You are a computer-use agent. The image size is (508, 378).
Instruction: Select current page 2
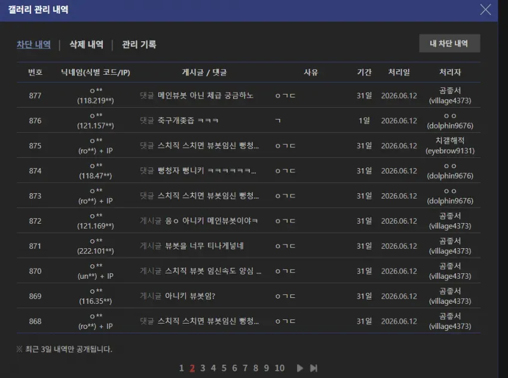pyautogui.click(x=192, y=368)
